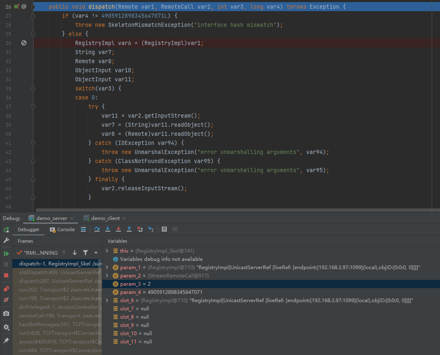Pause the running program
The height and width of the screenshot is (355, 440).
pos(6,264)
